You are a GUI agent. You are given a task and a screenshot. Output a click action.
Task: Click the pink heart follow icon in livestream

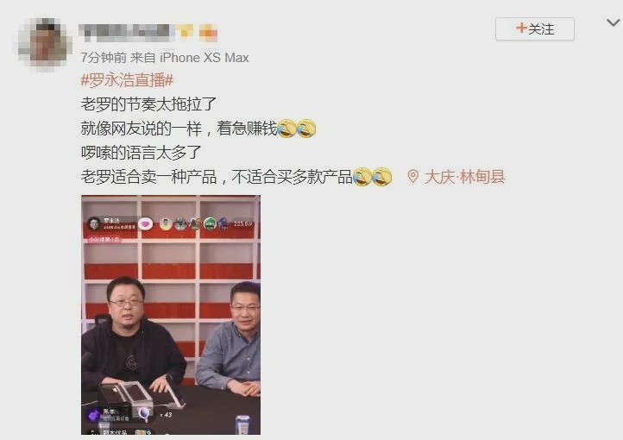pos(146,224)
